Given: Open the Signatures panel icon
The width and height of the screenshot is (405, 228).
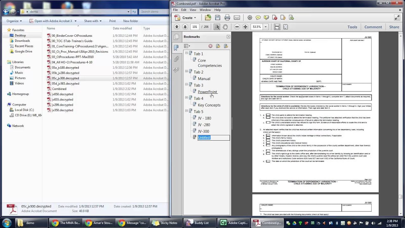Looking at the screenshot, I should pos(177,70).
